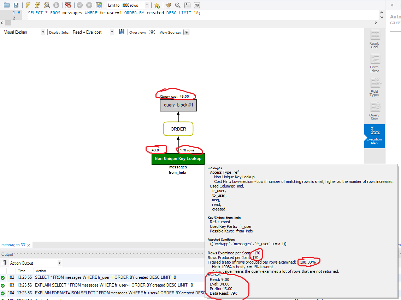Toggle word wrap in SQL editor toolbar
Screen dimensions: 401x300
[197, 5]
